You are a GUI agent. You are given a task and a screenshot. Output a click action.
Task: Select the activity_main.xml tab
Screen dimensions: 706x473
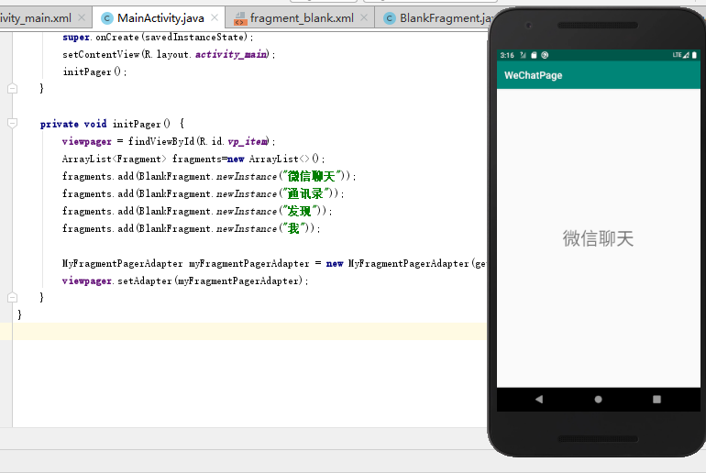36,18
